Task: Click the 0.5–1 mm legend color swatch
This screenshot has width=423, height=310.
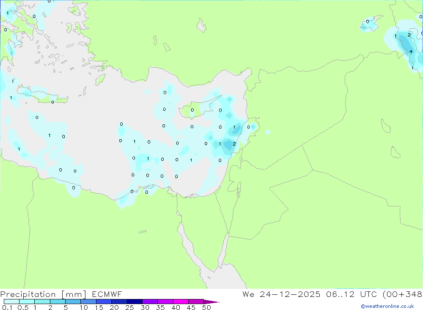Action: coord(27,302)
